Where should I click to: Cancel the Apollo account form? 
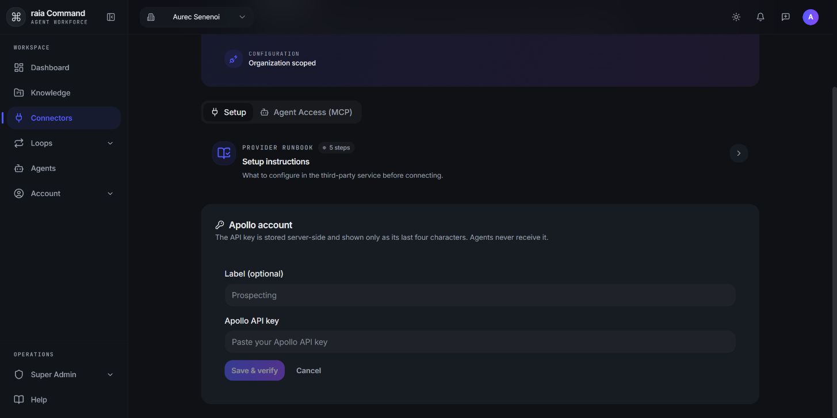click(308, 371)
